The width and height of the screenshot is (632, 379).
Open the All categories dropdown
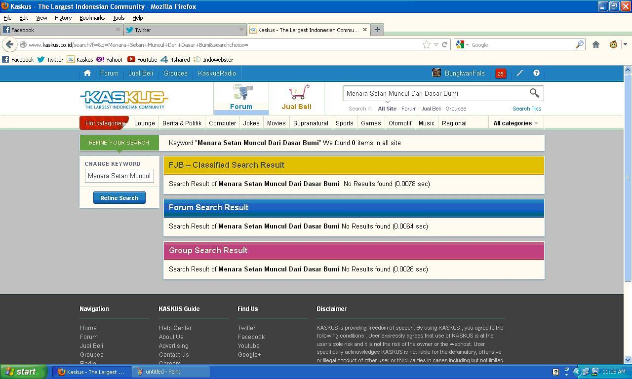coord(515,123)
